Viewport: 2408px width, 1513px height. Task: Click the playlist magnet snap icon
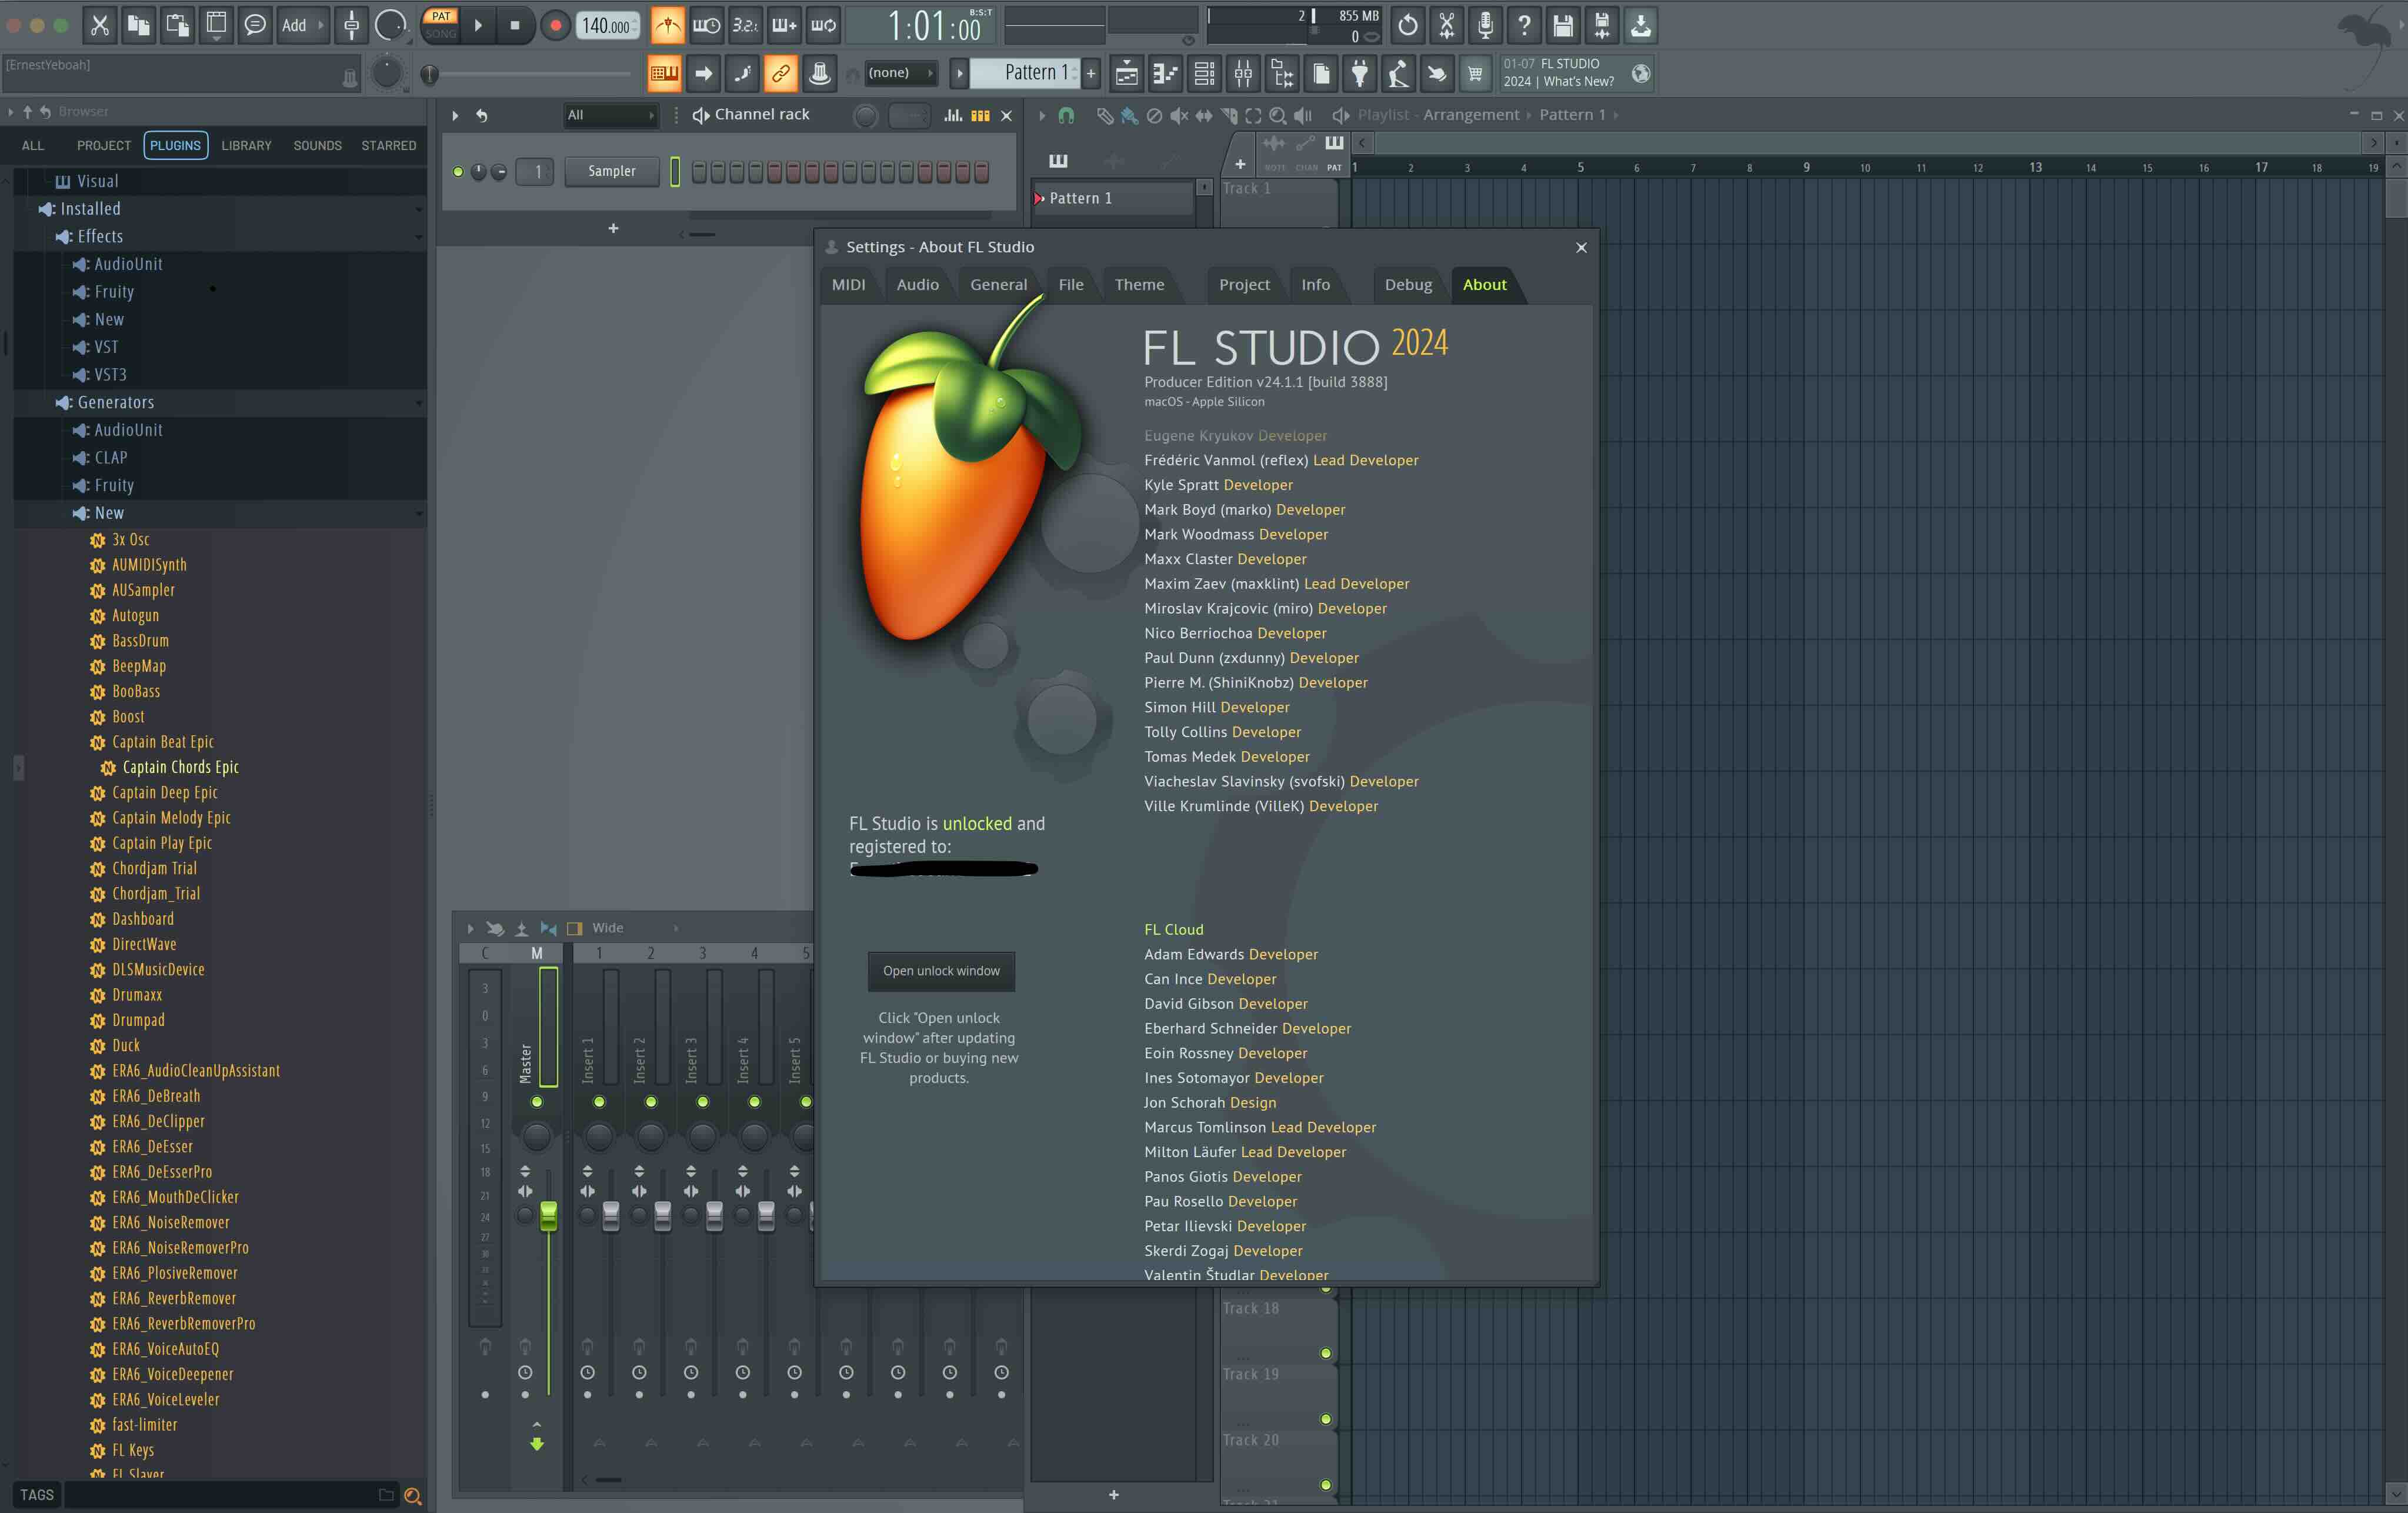click(x=1066, y=115)
